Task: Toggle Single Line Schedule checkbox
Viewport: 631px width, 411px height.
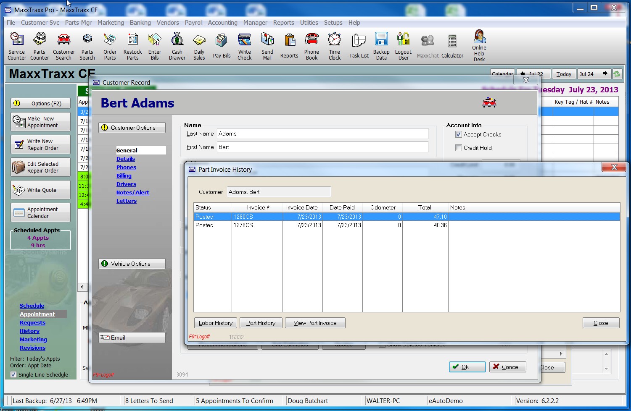Action: (13, 374)
